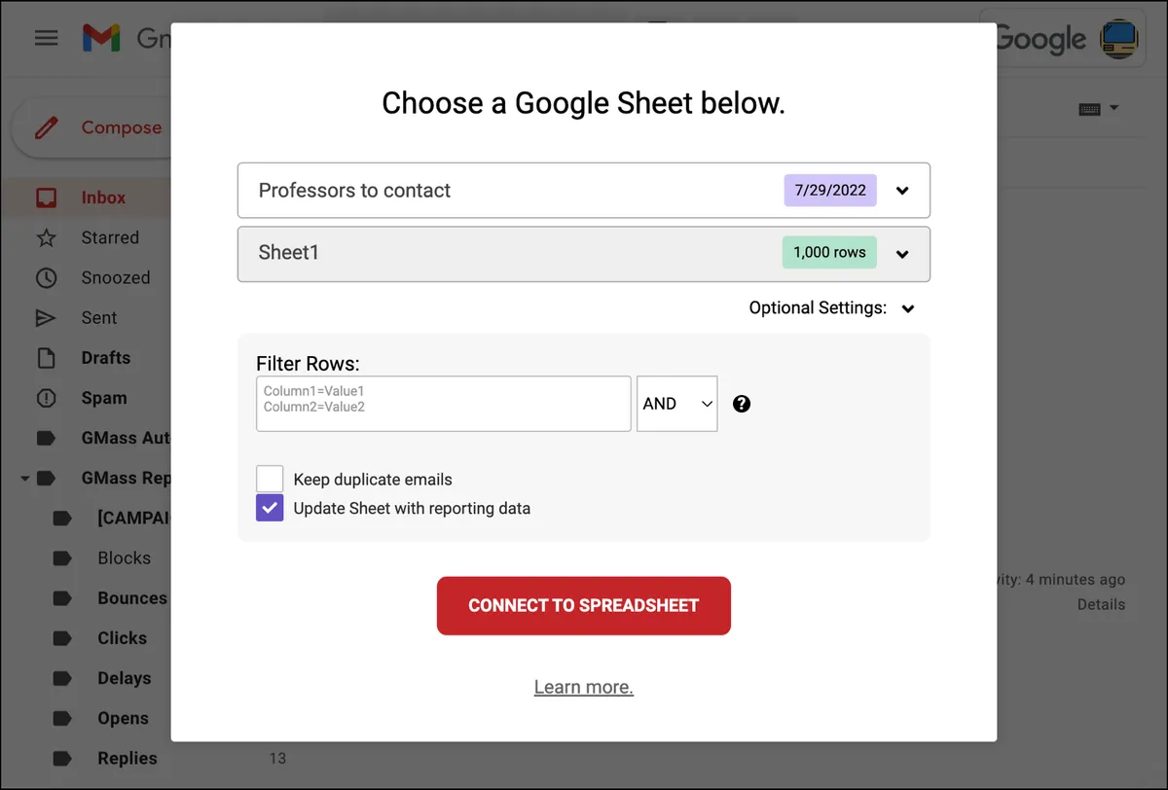Open the Bounces label
1168x790 pixels.
(132, 598)
